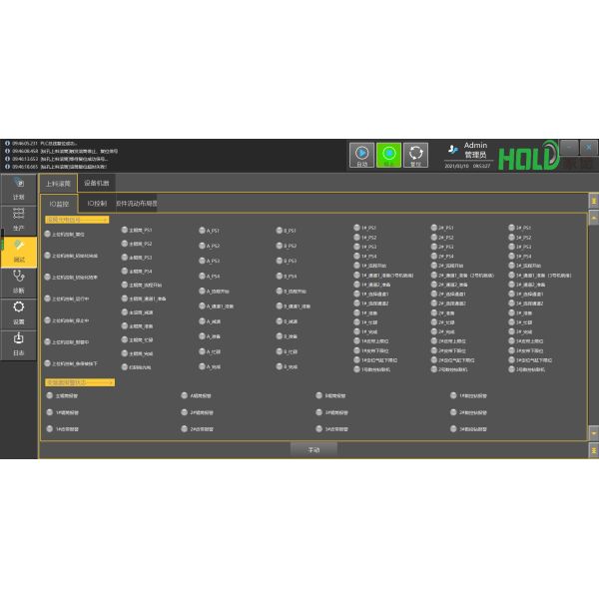Image resolution: width=599 pixels, height=599 pixels.
Task: Click the 复位 (Reset) circular arrows icon
Action: coord(416,154)
